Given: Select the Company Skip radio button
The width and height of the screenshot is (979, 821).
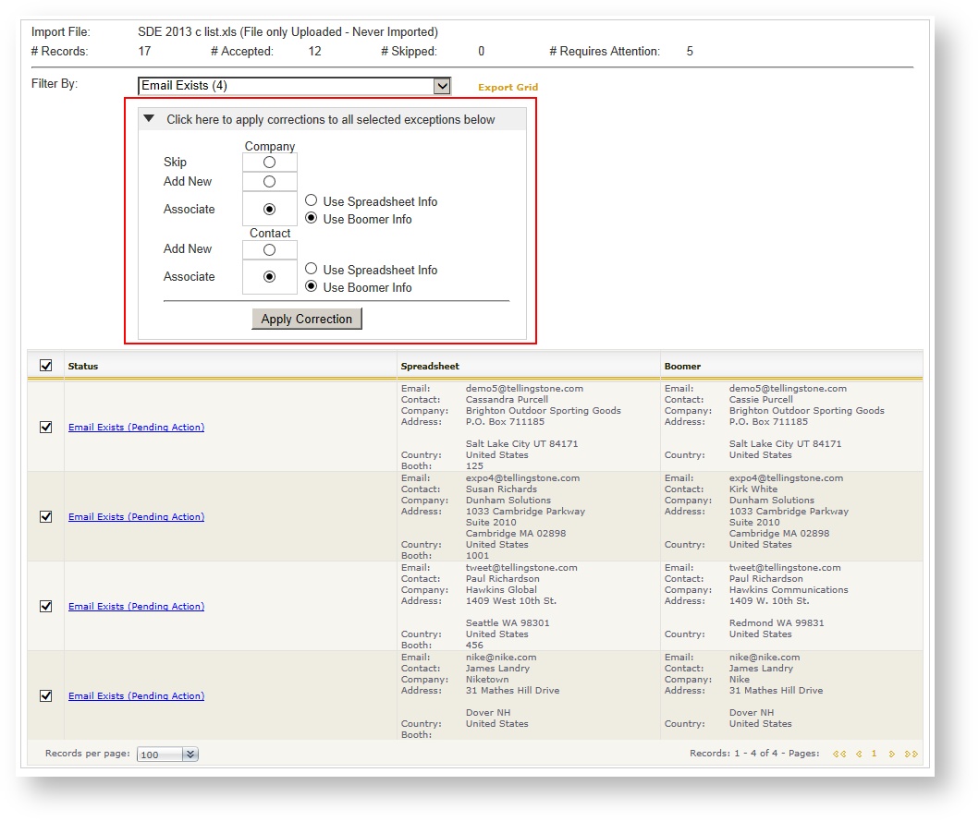Looking at the screenshot, I should (x=269, y=163).
